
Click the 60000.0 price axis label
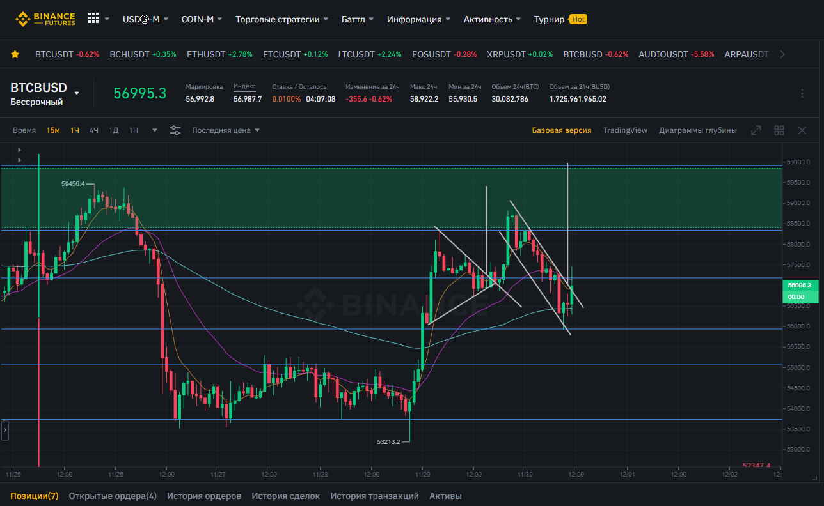pyautogui.click(x=798, y=162)
